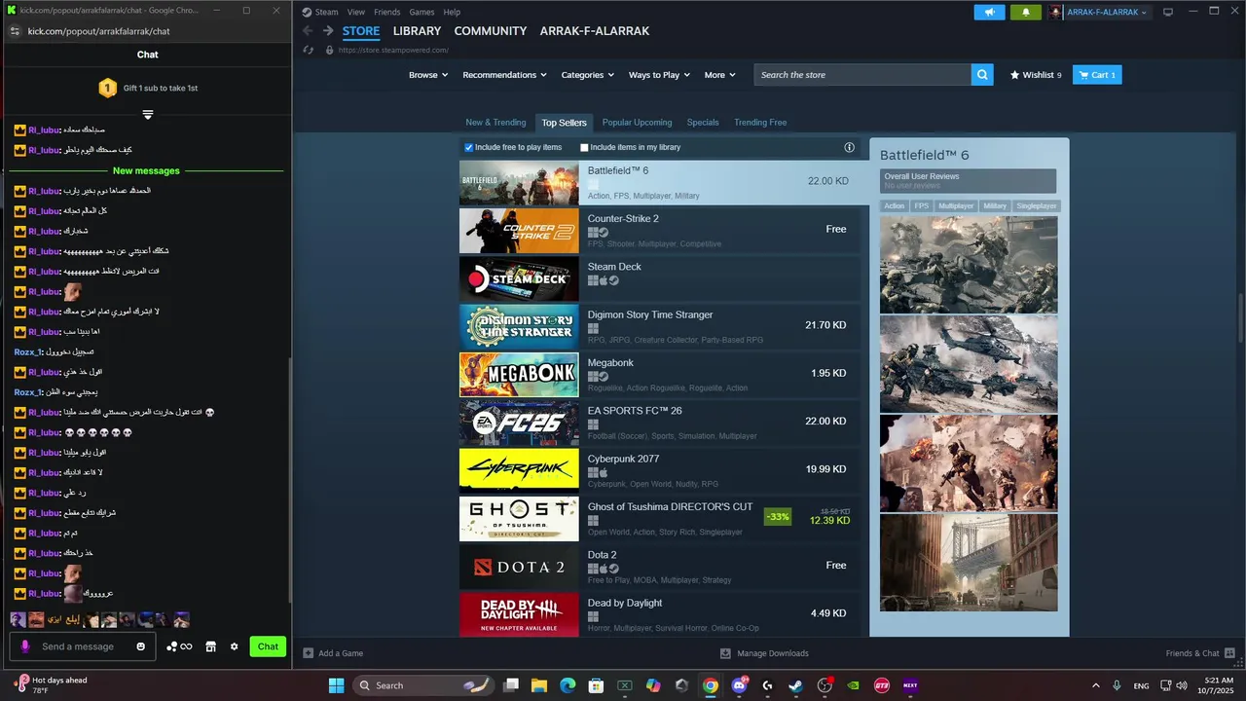Open the Kick chat shop icon

[210, 646]
